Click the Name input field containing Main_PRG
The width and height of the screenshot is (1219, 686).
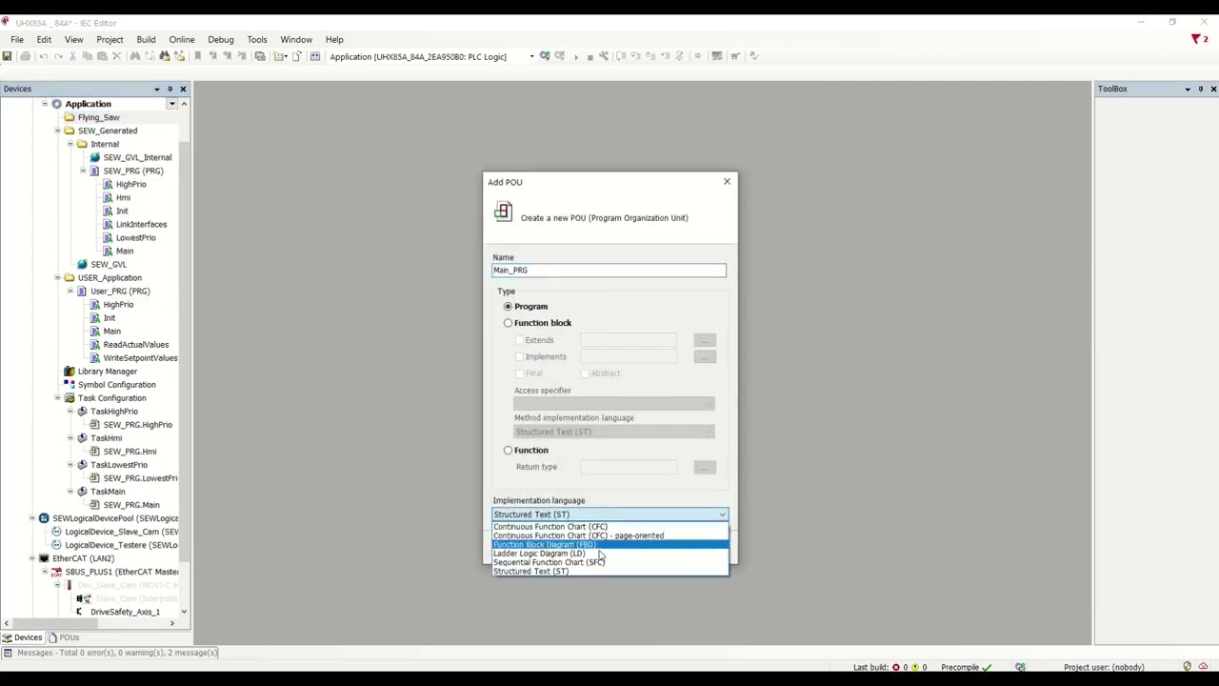click(609, 271)
